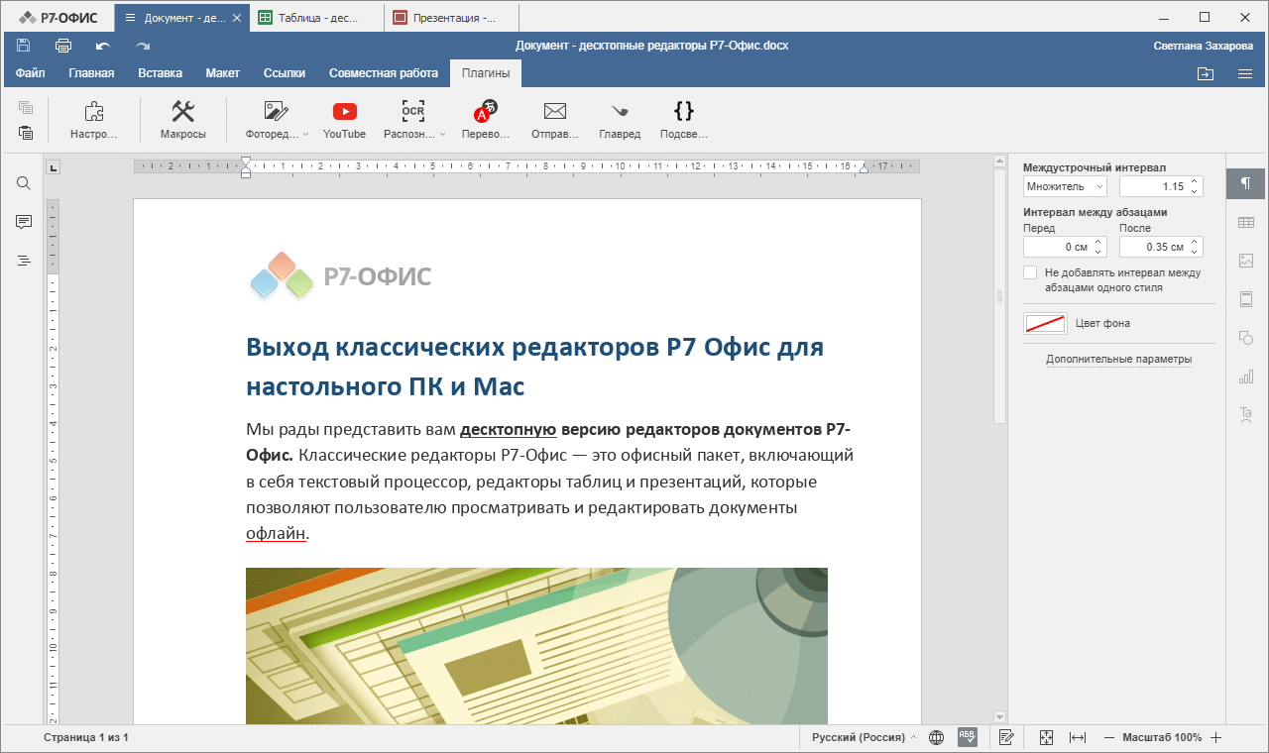The image size is (1269, 753).
Task: Toggle track changes in status bar
Action: [1006, 737]
